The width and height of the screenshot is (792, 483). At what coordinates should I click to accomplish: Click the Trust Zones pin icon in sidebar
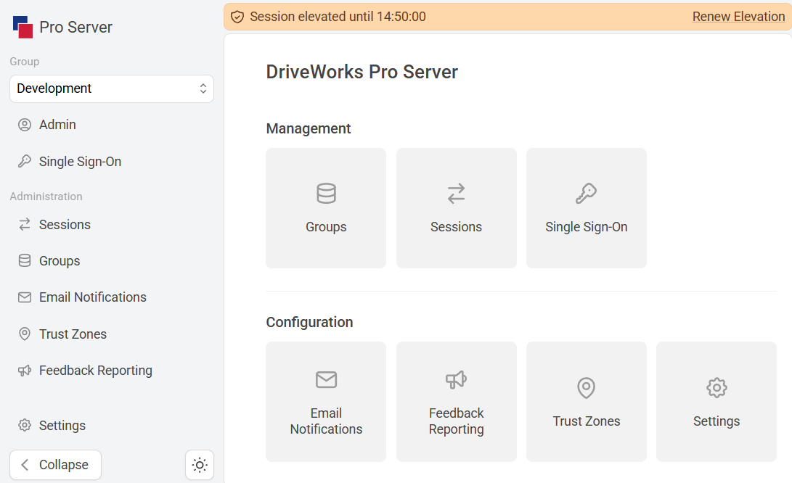click(24, 334)
